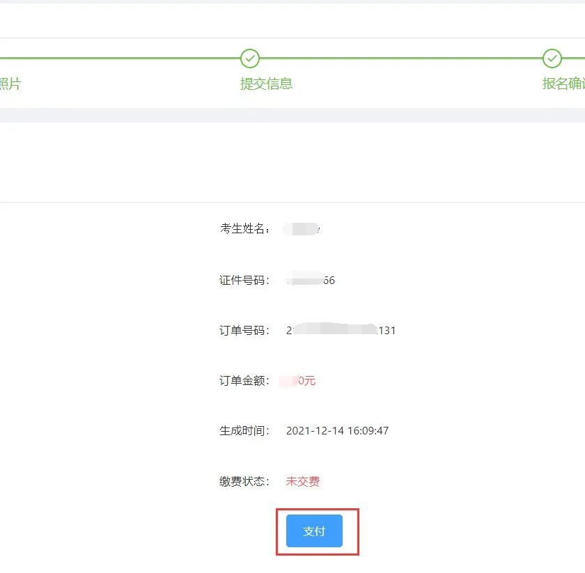
Task: Click the red order amount value
Action: point(299,381)
